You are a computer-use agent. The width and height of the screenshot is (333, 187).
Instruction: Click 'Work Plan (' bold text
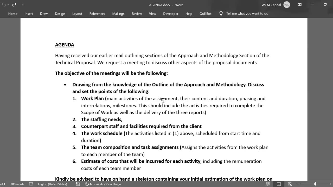tap(94, 98)
